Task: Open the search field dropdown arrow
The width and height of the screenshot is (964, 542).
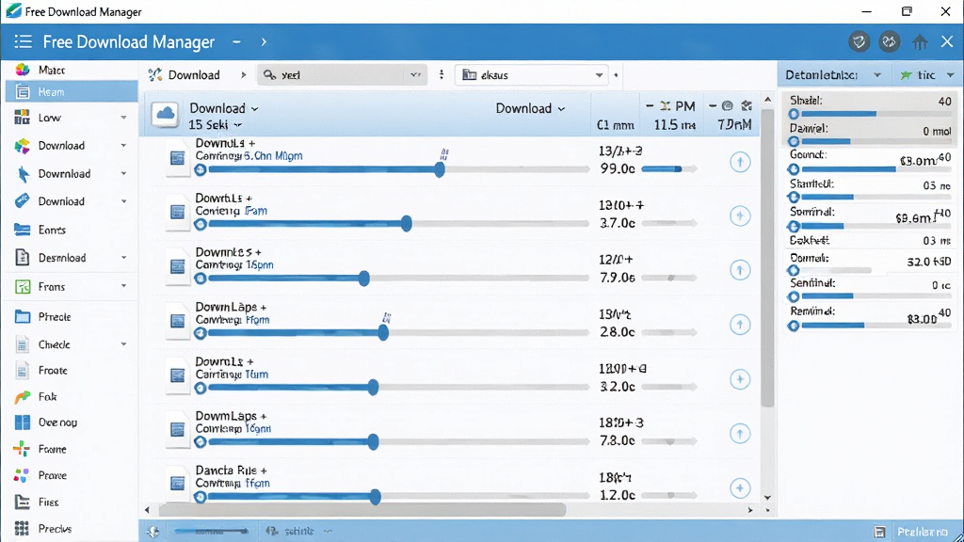Action: (415, 75)
